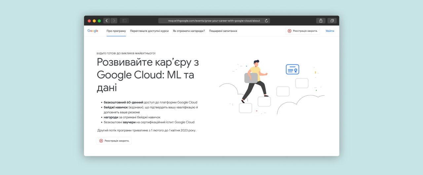The image size is (423, 175).
Task: Enter full screen with the green button
Action: 99,21
